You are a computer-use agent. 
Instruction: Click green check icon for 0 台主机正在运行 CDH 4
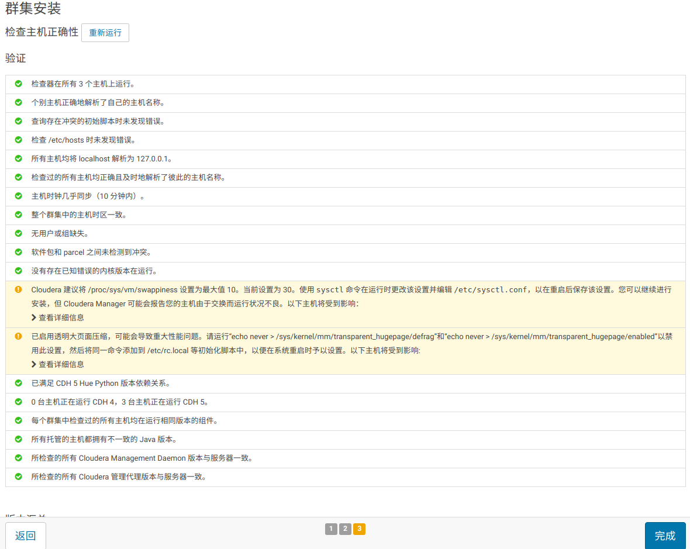coord(19,402)
